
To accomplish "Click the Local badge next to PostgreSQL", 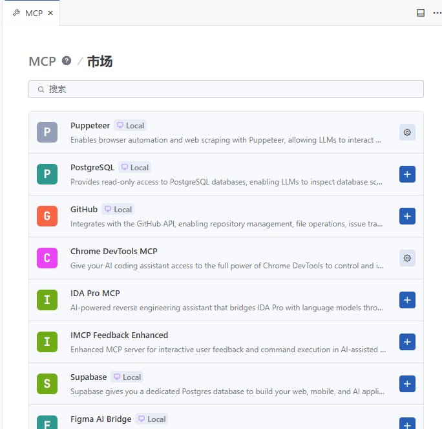I will (x=135, y=168).
